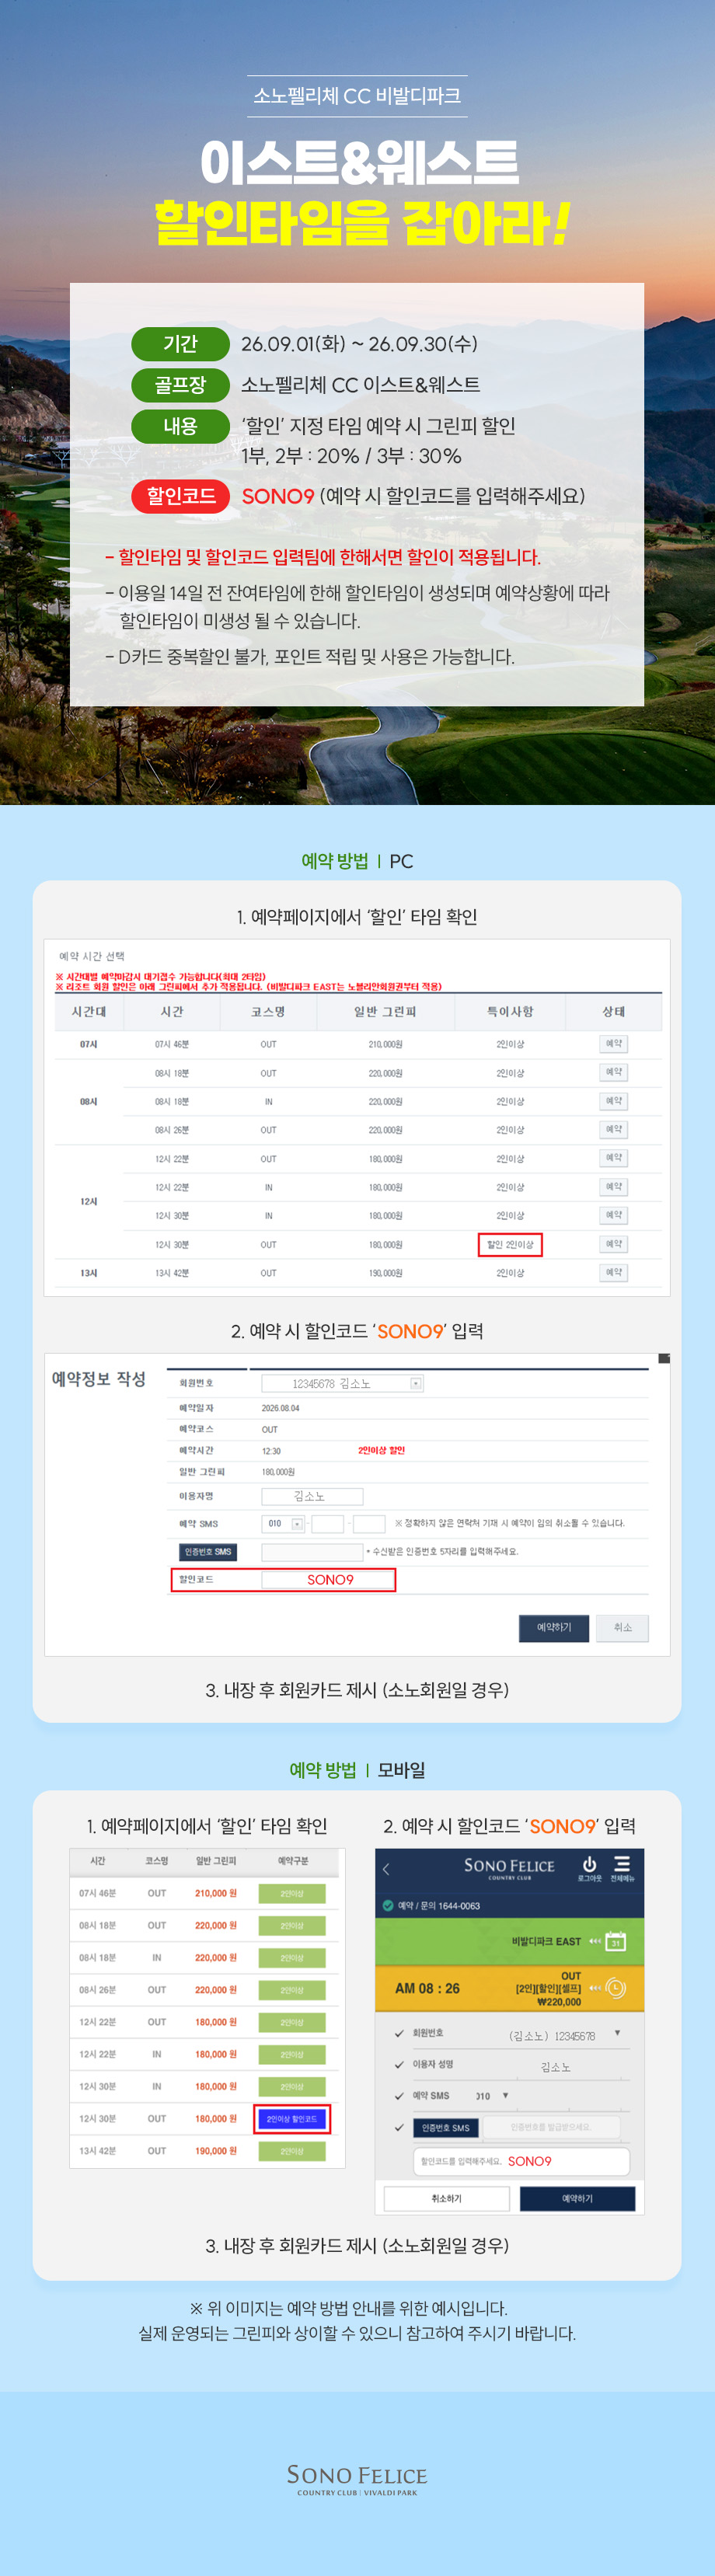
Task: Open the 전체메뉴 hamburger menu icon
Action: click(x=622, y=1864)
